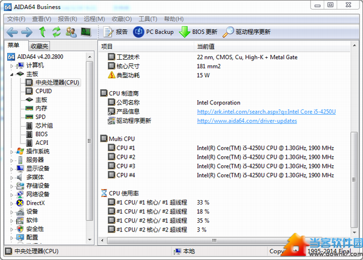The width and height of the screenshot is (363, 260).
Task: Go forward with the right arrow icon
Action: click(27, 32)
